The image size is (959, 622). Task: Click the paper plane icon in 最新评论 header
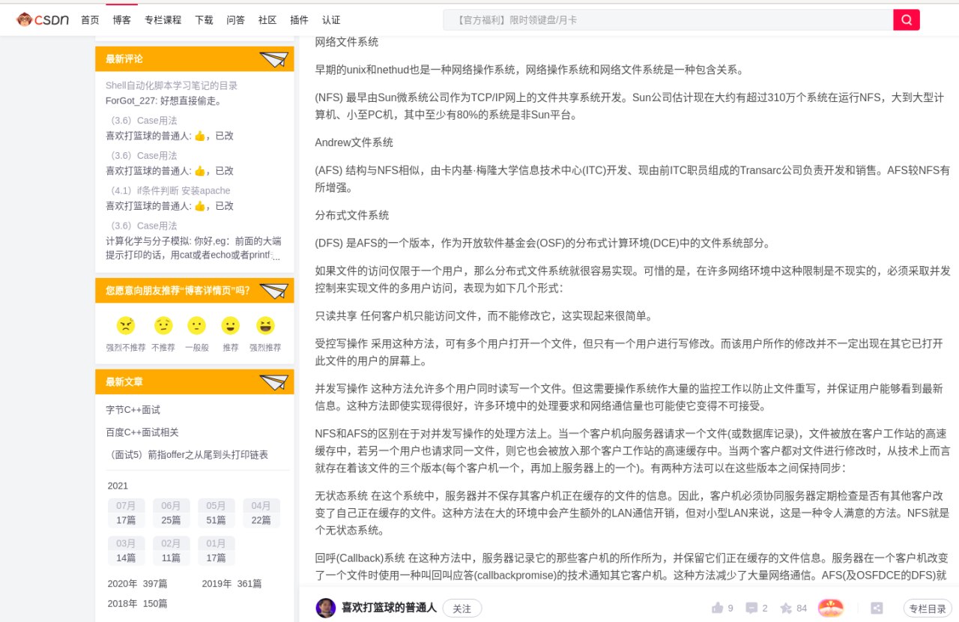(273, 59)
